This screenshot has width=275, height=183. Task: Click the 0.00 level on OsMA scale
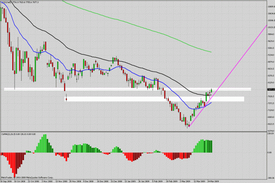point(269,153)
